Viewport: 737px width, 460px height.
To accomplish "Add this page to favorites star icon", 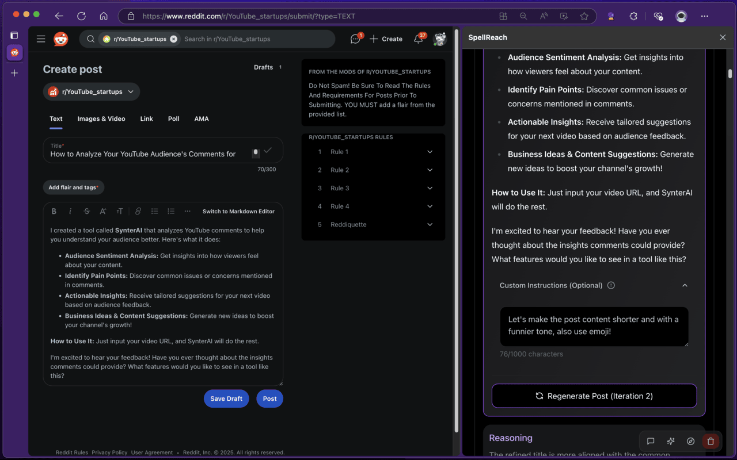I will [x=584, y=16].
